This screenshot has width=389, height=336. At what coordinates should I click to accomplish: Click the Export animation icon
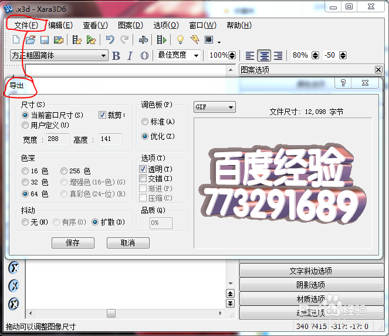click(77, 40)
